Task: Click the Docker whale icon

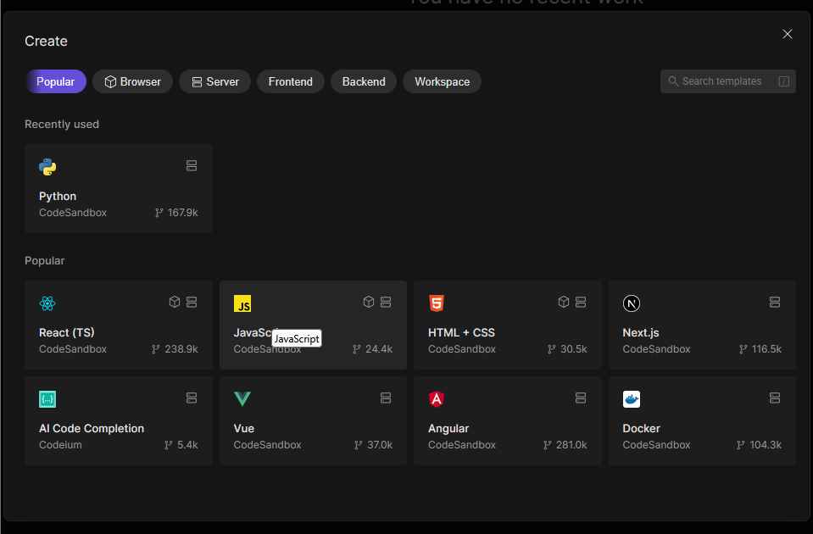Action: pyautogui.click(x=631, y=399)
